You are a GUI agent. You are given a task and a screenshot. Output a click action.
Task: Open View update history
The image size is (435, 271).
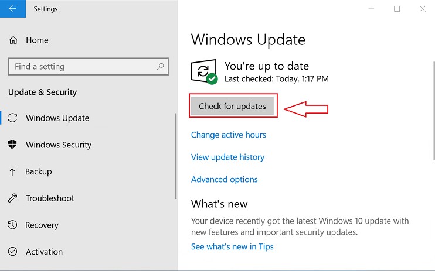pos(227,157)
